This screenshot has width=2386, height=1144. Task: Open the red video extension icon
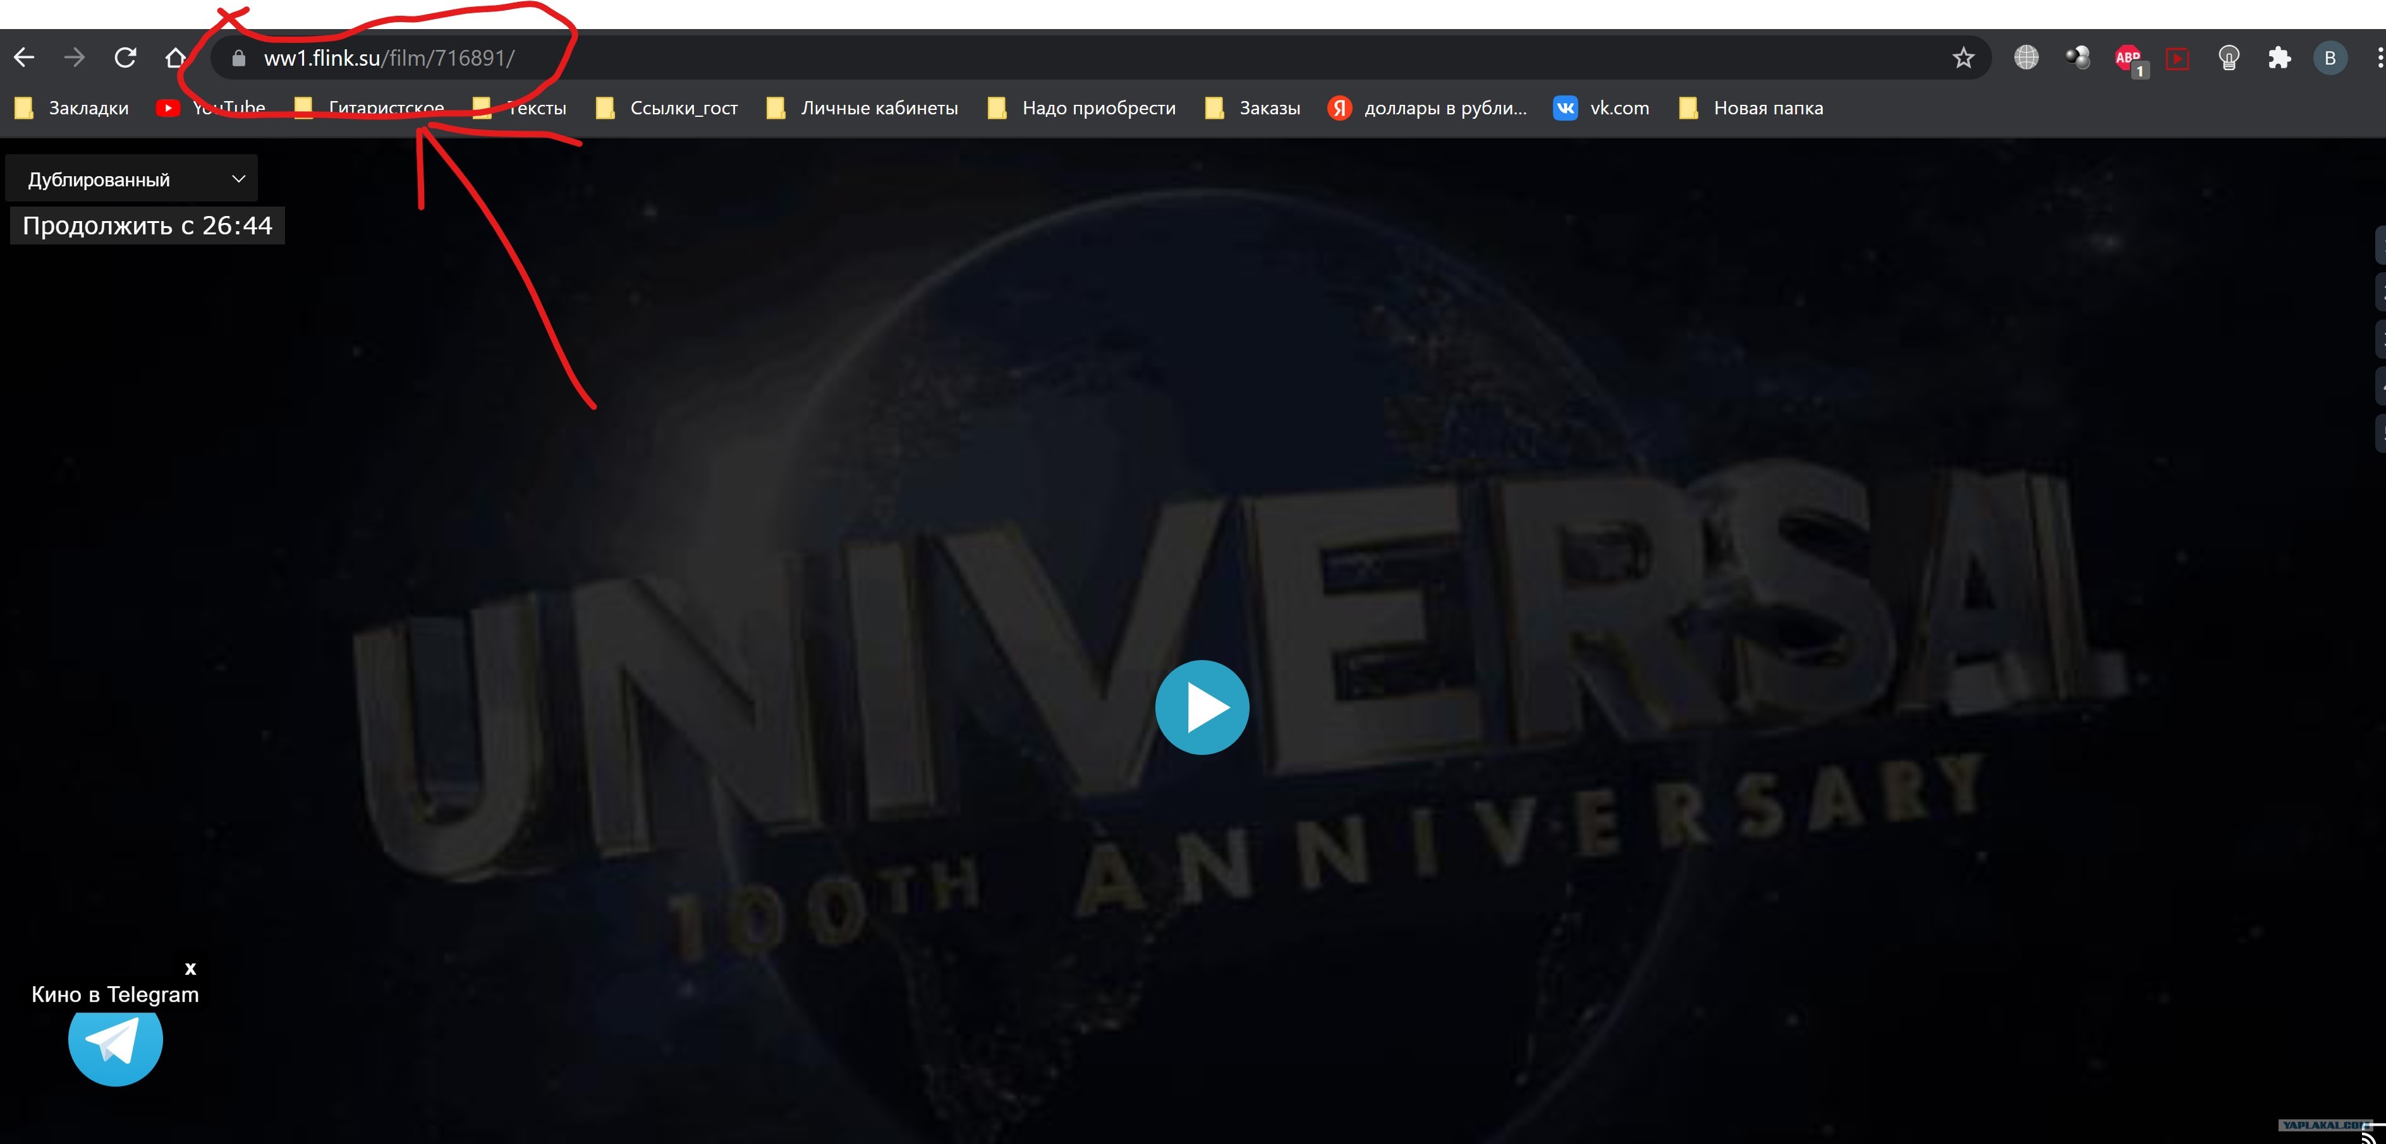pos(2177,59)
